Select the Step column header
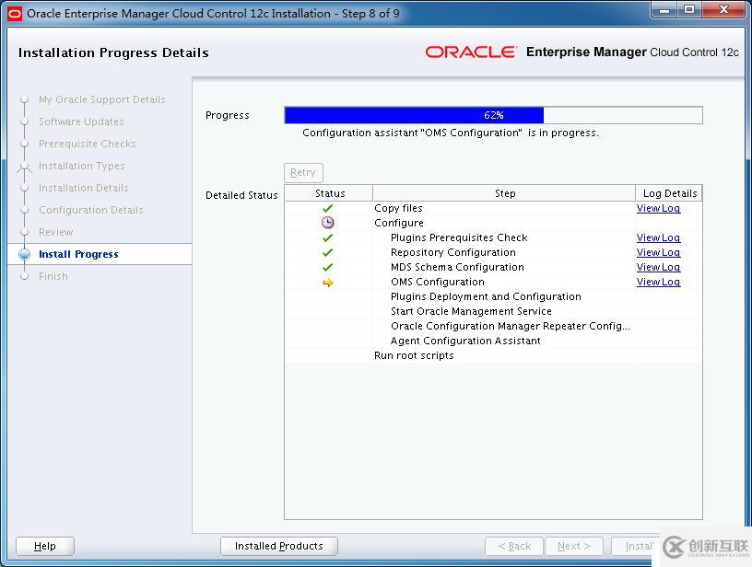The image size is (752, 567). pos(505,193)
